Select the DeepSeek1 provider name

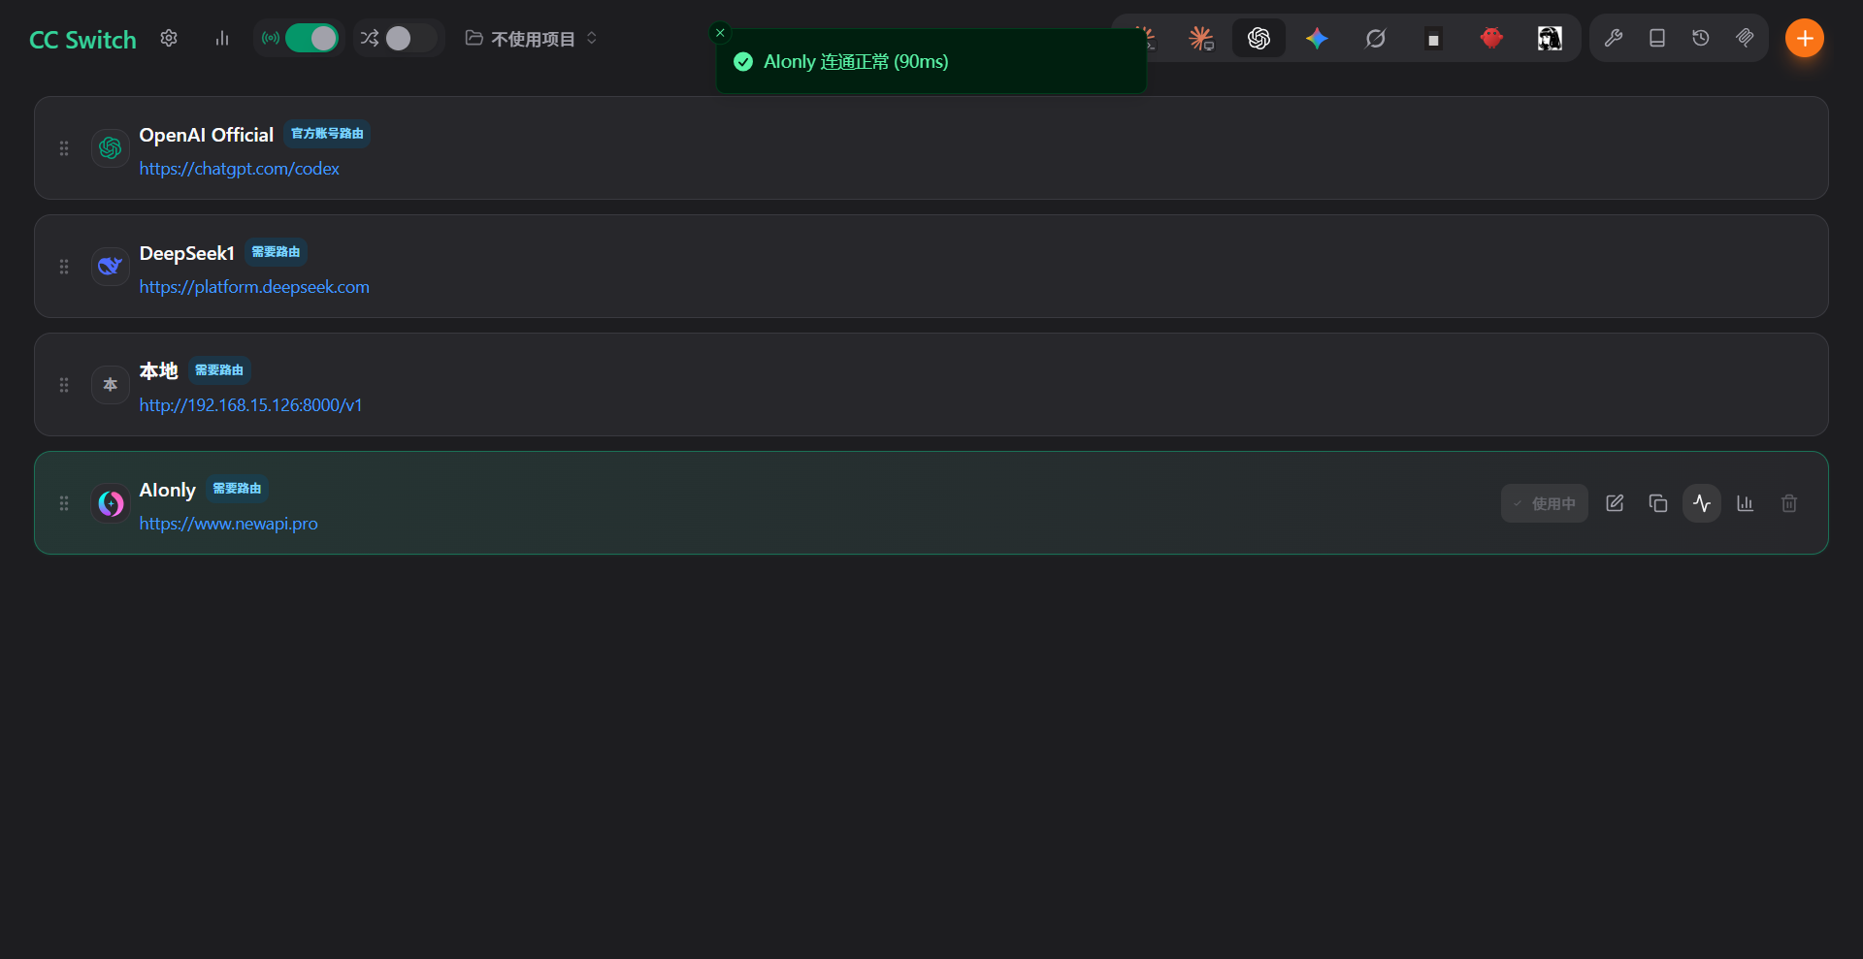187,253
